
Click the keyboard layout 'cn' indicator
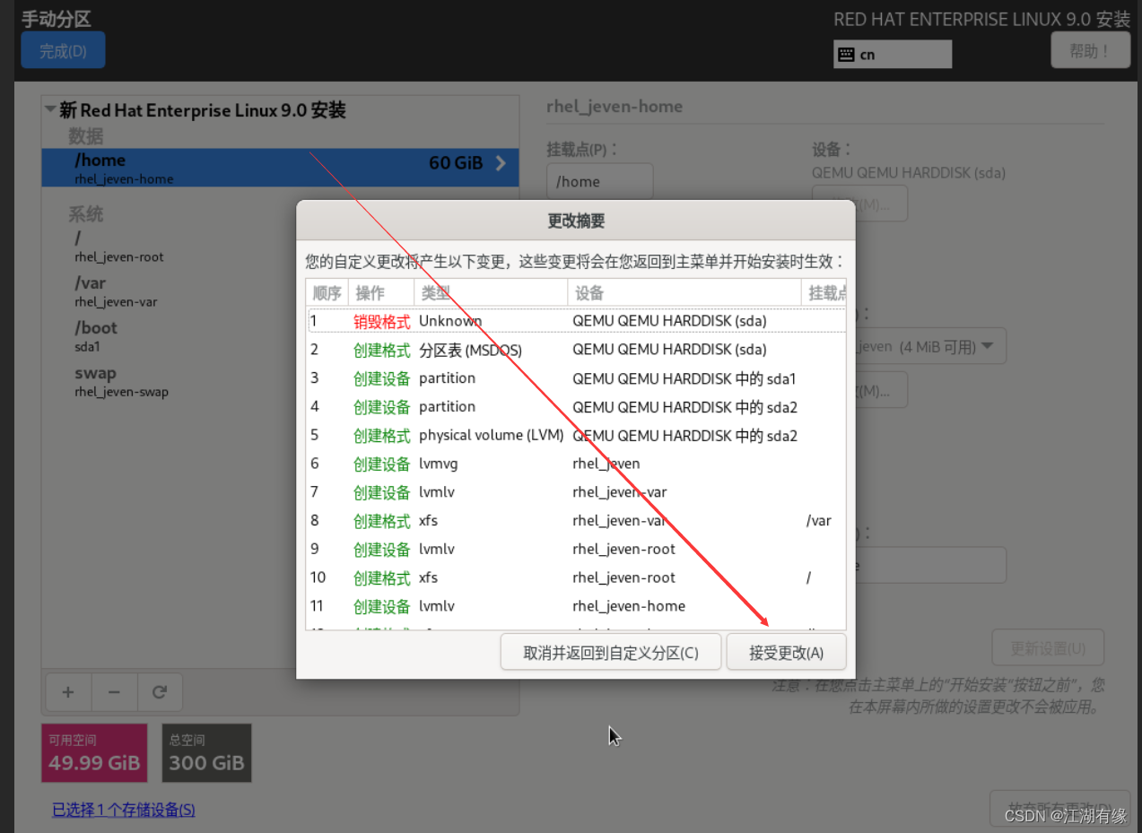892,54
